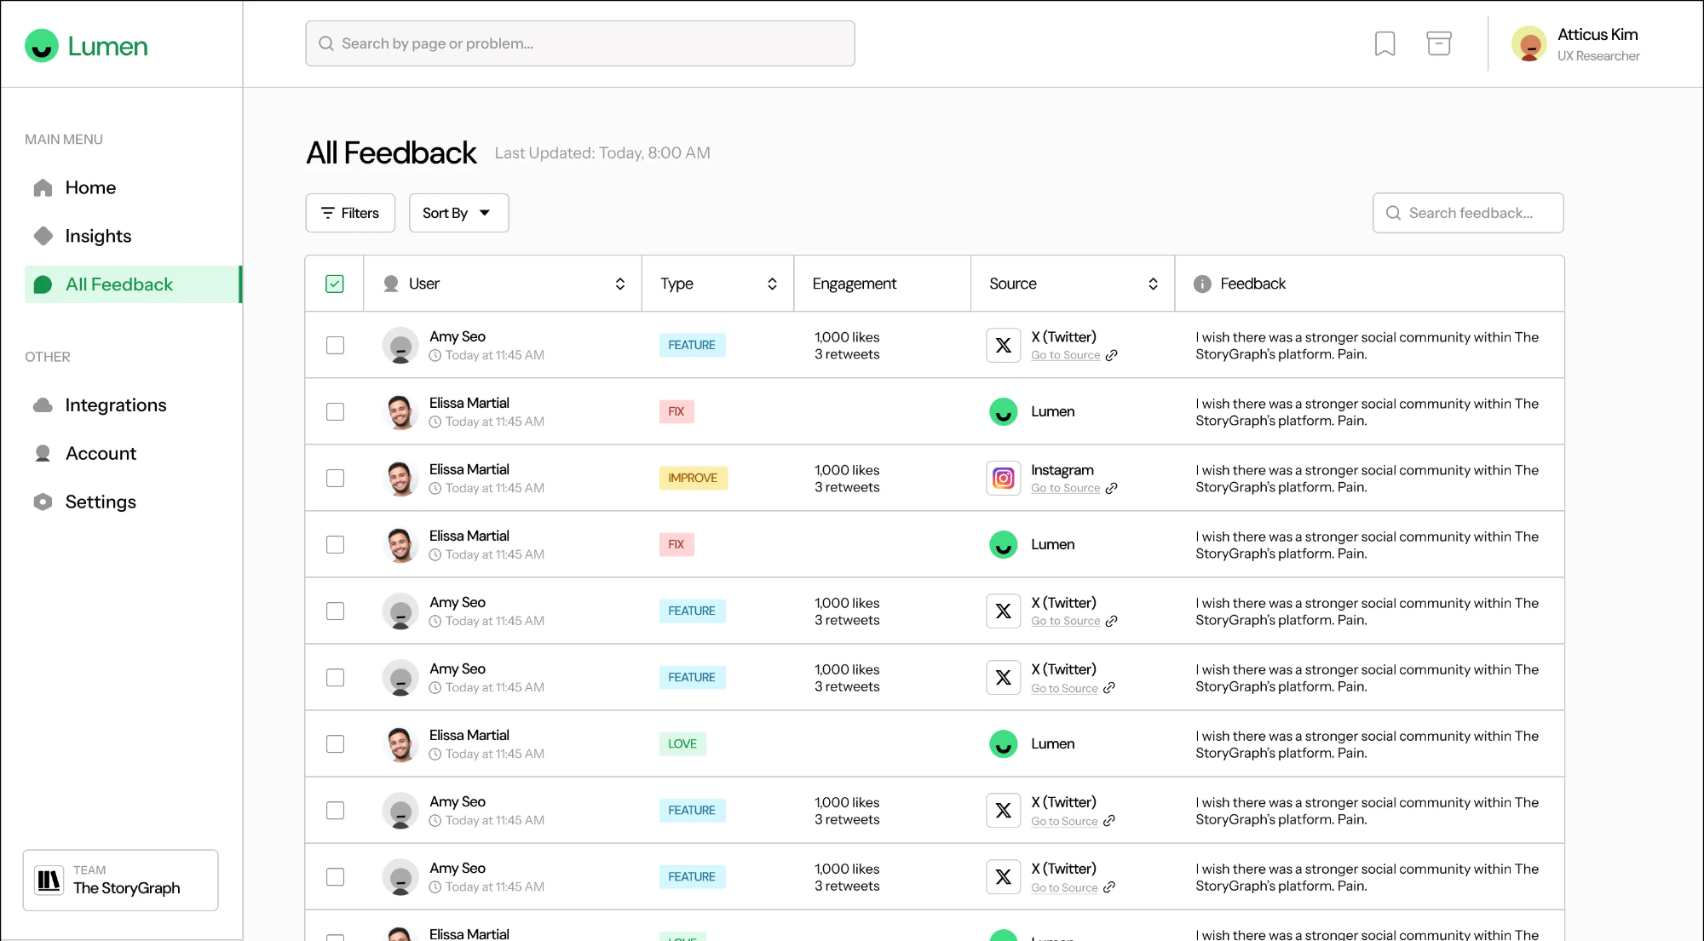Viewport: 1704px width, 941px height.
Task: Navigate to Insights in main menu
Action: tap(98, 236)
